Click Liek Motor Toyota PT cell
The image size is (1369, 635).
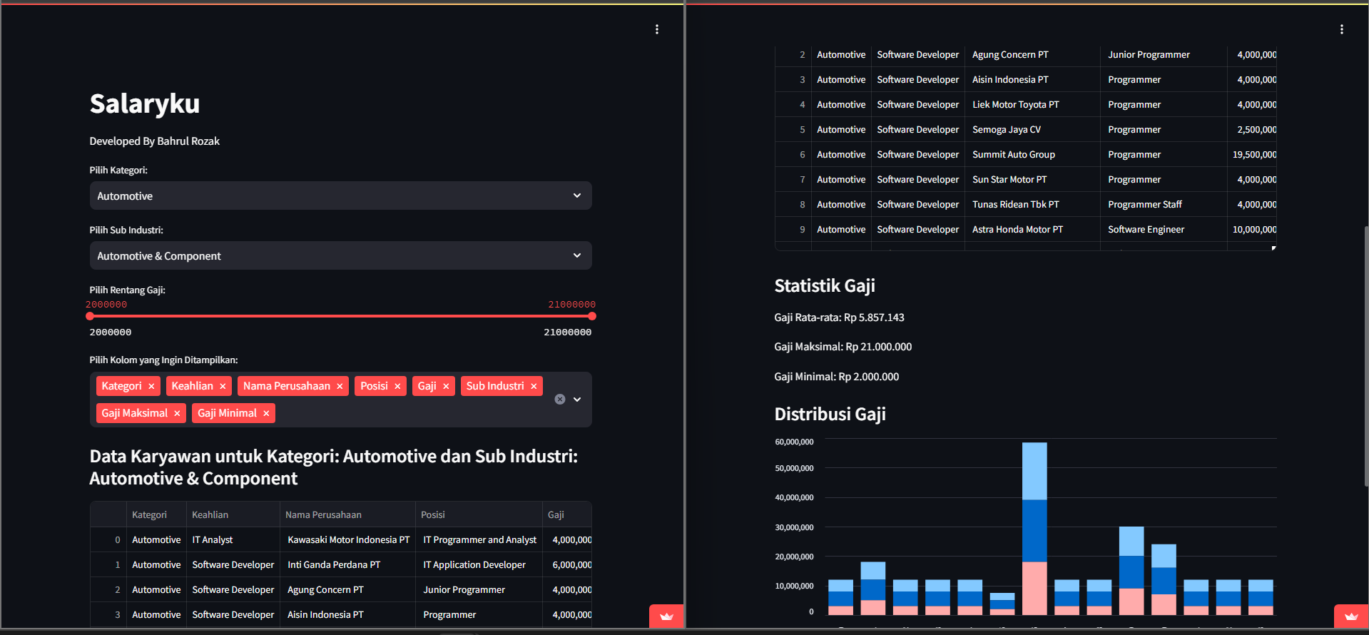(1032, 104)
